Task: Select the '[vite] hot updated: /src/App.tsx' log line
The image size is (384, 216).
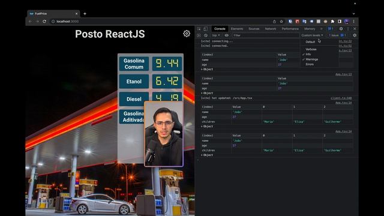Action: [x=227, y=98]
